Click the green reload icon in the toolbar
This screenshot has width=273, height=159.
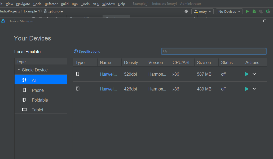click(x=268, y=11)
